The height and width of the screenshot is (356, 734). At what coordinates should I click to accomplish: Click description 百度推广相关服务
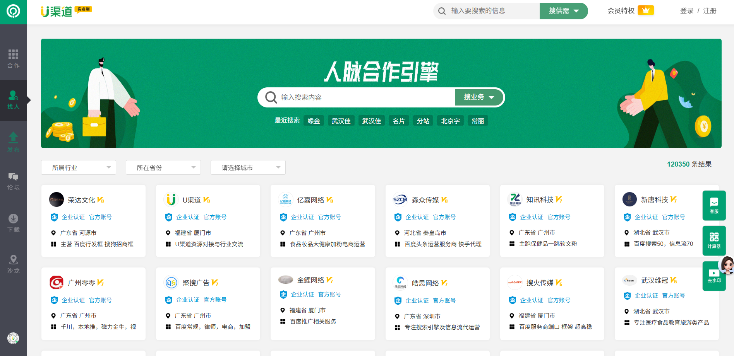pos(313,322)
